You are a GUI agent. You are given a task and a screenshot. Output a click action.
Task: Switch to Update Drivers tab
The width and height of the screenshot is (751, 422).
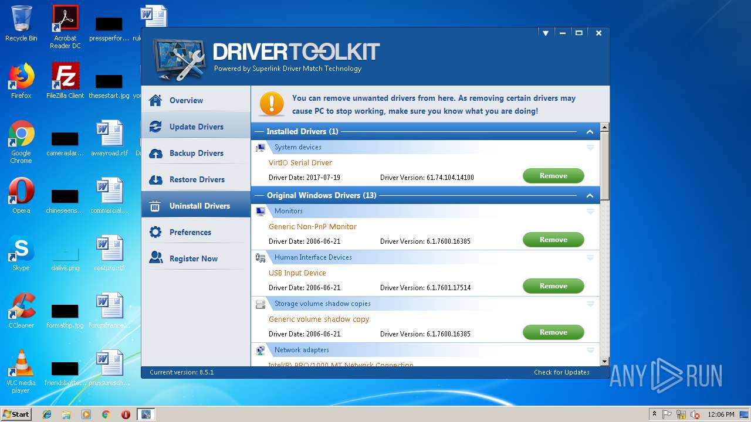(x=196, y=127)
